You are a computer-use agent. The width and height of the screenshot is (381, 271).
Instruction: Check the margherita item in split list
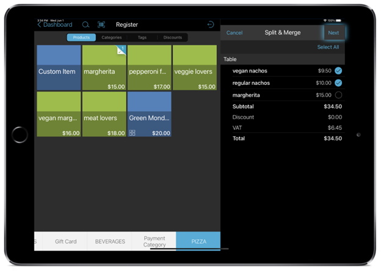click(338, 95)
